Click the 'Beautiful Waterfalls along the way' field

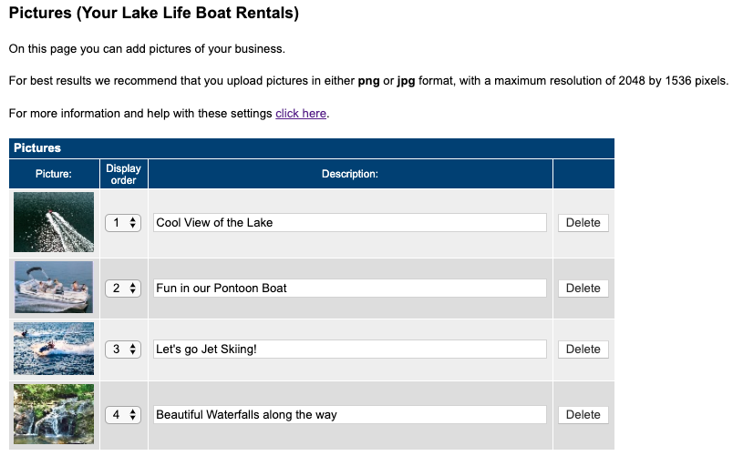point(350,414)
